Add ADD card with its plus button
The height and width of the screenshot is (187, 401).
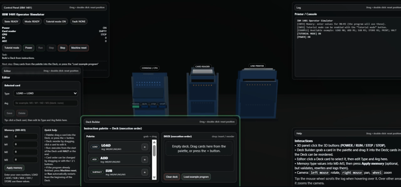click(x=145, y=160)
